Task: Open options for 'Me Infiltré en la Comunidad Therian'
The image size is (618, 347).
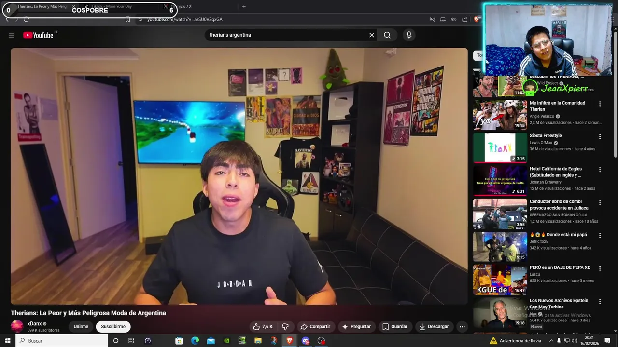Action: click(x=600, y=104)
